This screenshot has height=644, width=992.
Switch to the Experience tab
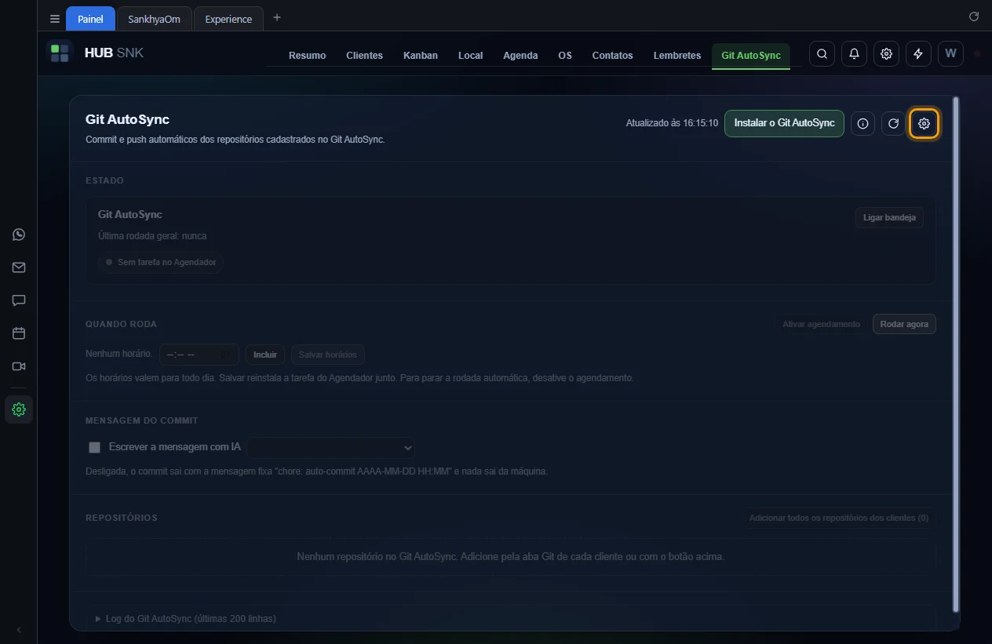click(228, 19)
